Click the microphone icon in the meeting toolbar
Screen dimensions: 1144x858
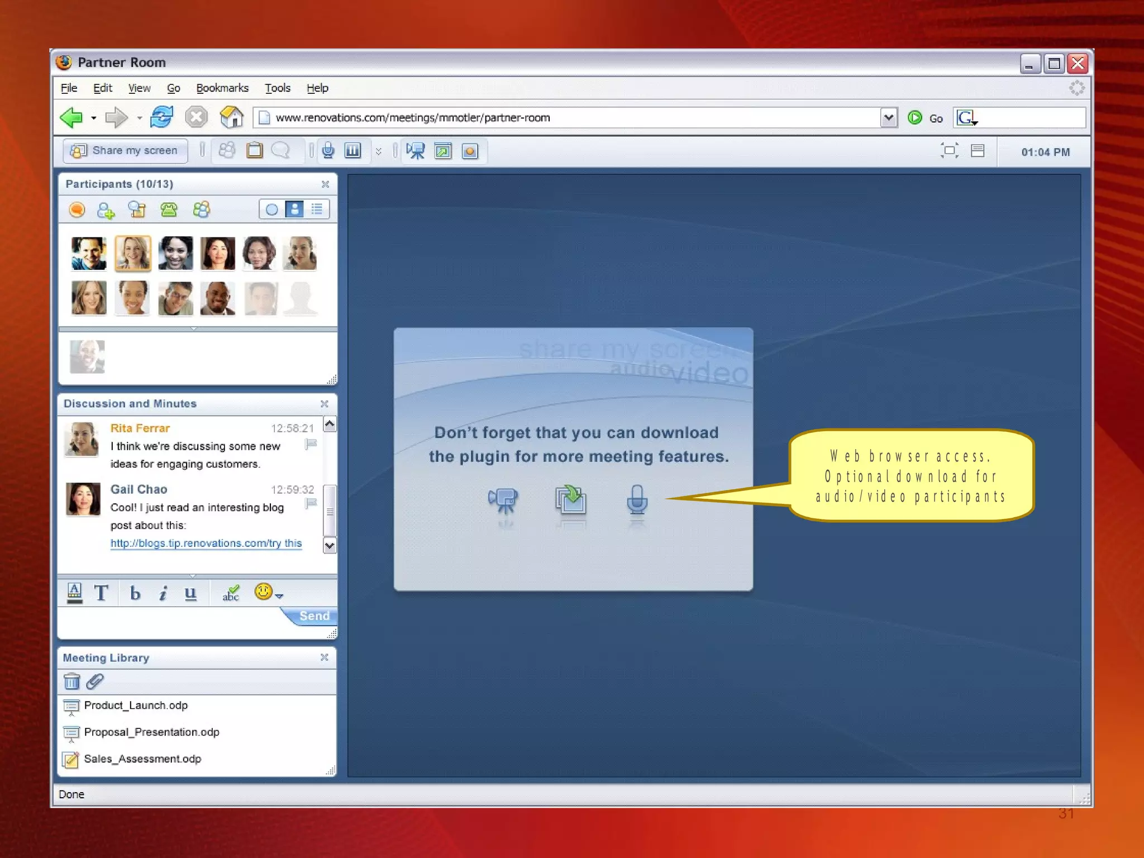click(x=328, y=150)
